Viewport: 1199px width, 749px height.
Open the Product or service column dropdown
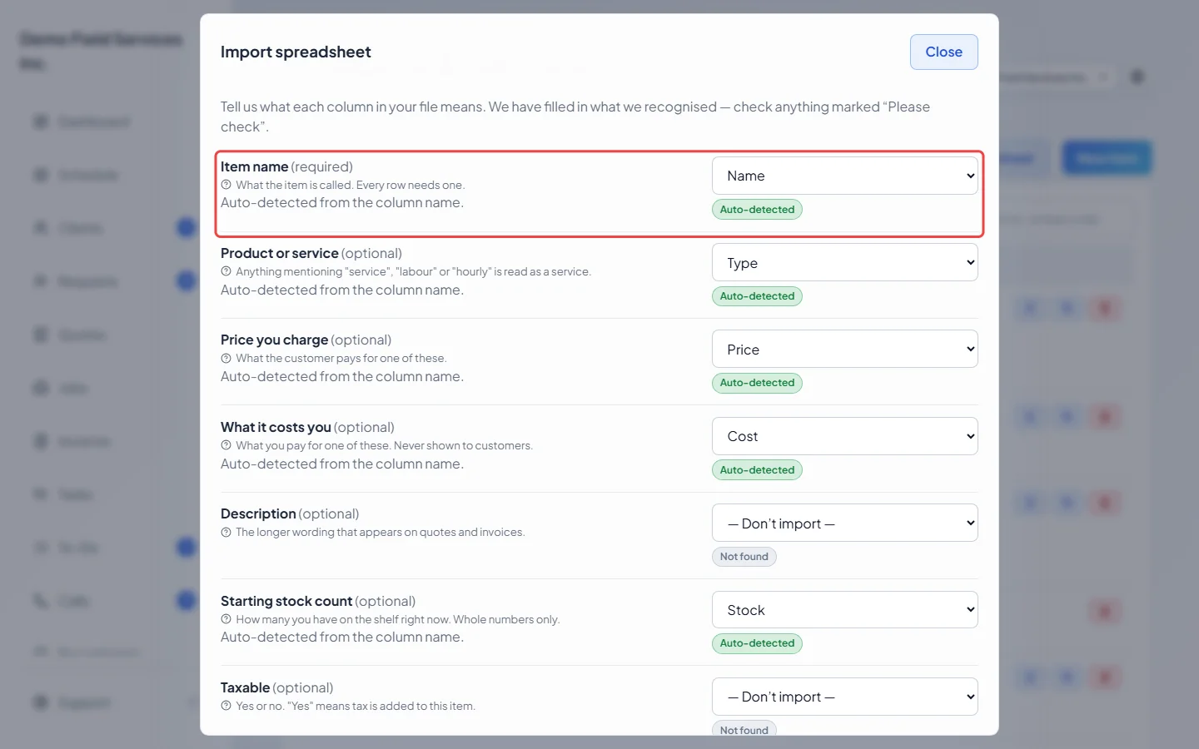click(844, 263)
